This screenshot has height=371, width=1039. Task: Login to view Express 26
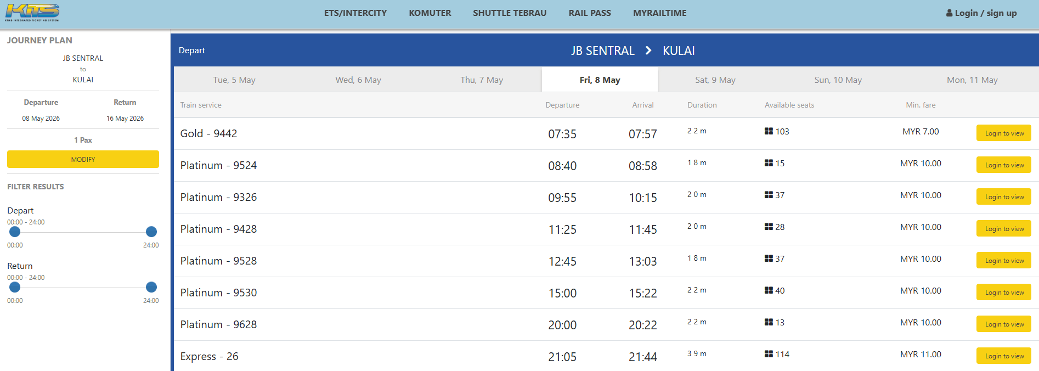click(1004, 356)
